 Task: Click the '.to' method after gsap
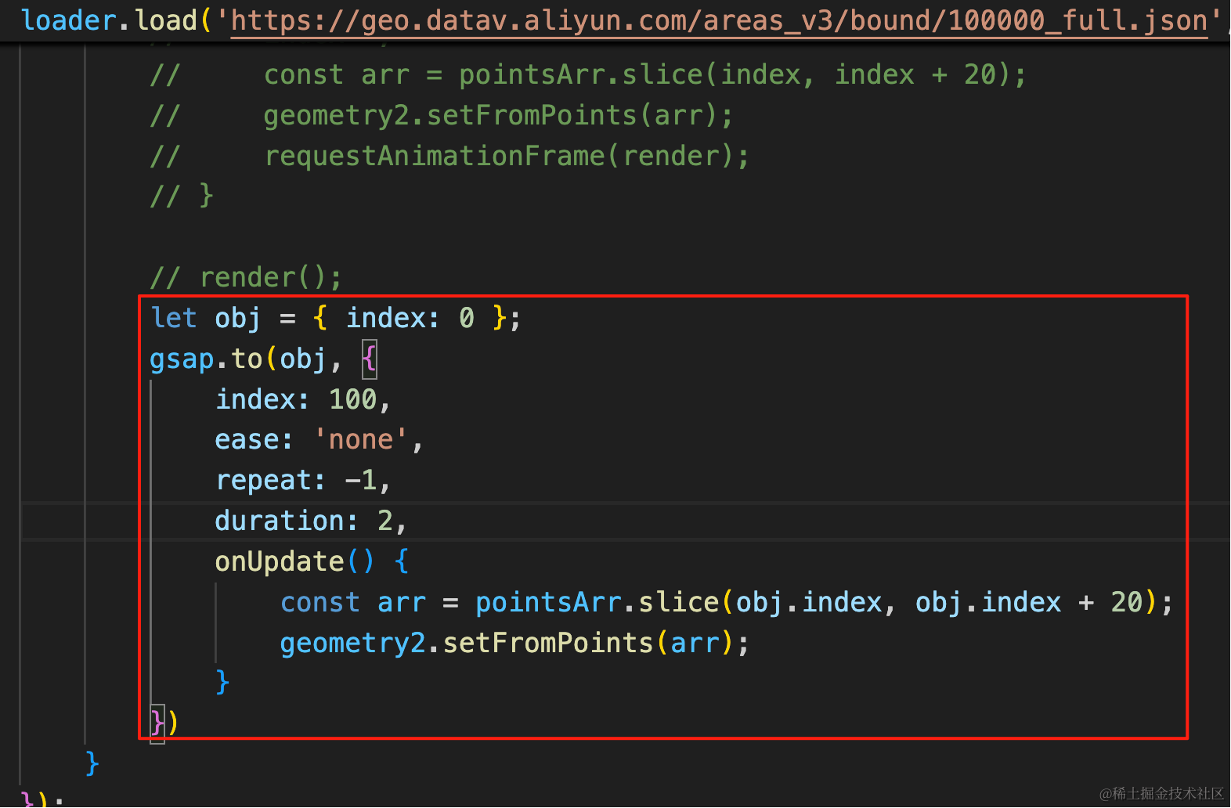239,359
